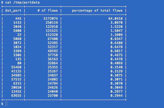Click port 63655 in the last row
This screenshot has height=108, width=164.
click(x=16, y=96)
